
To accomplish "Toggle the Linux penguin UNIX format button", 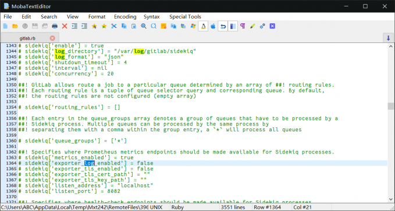I will point(203,26).
